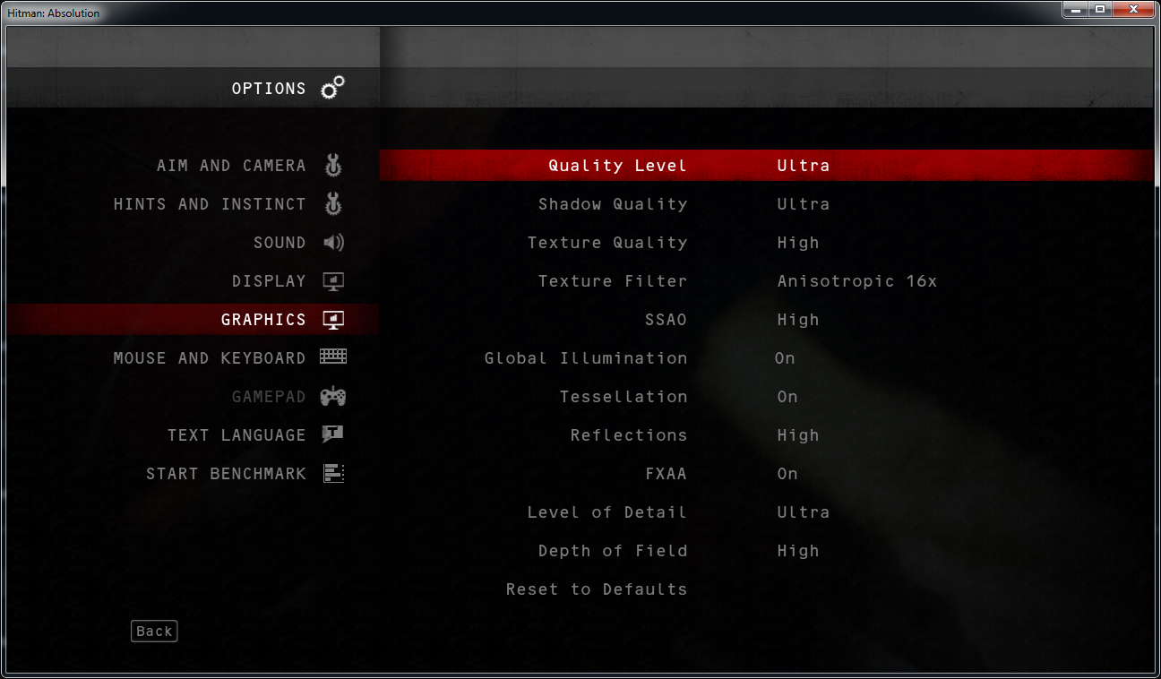Toggle the Tessellation On value
The height and width of the screenshot is (679, 1161).
[787, 397]
